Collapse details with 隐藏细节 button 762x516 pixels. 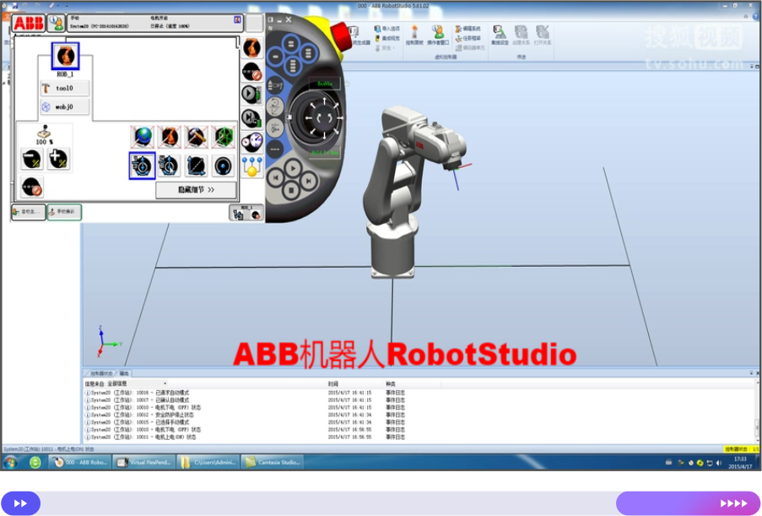tap(197, 190)
